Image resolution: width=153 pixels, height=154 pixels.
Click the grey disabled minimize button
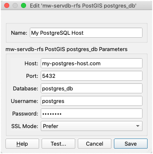pos(15,5)
